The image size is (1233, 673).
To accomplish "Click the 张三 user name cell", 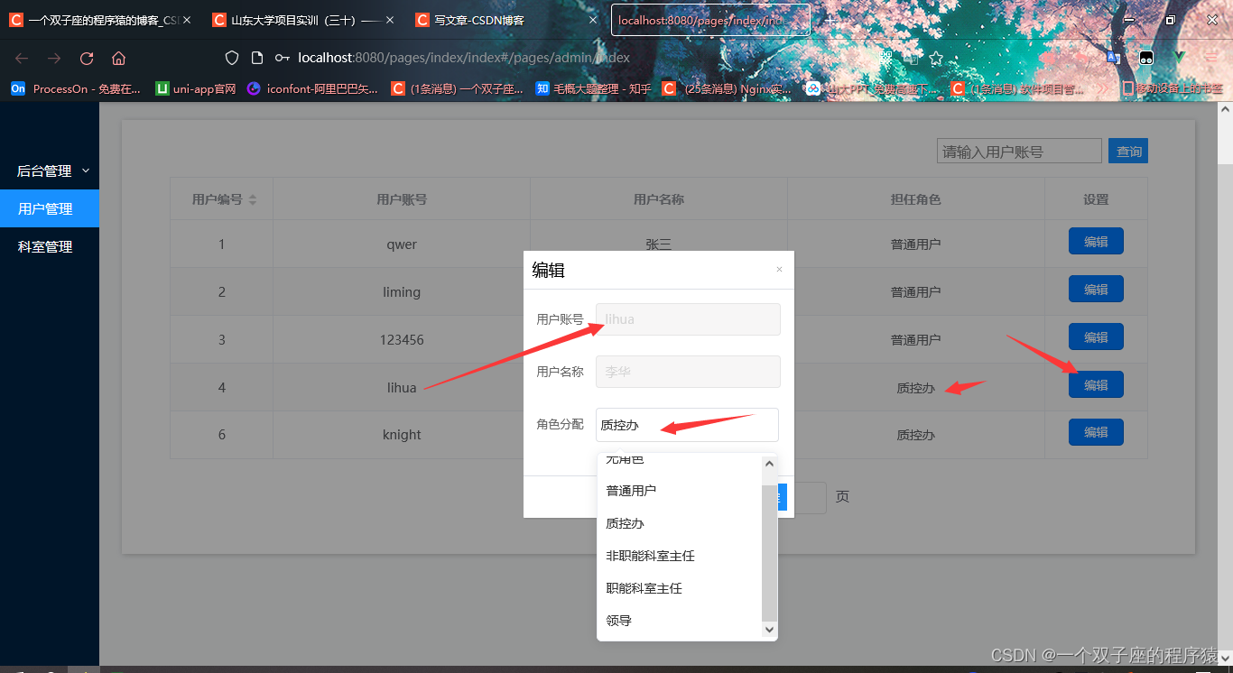I will click(x=659, y=244).
